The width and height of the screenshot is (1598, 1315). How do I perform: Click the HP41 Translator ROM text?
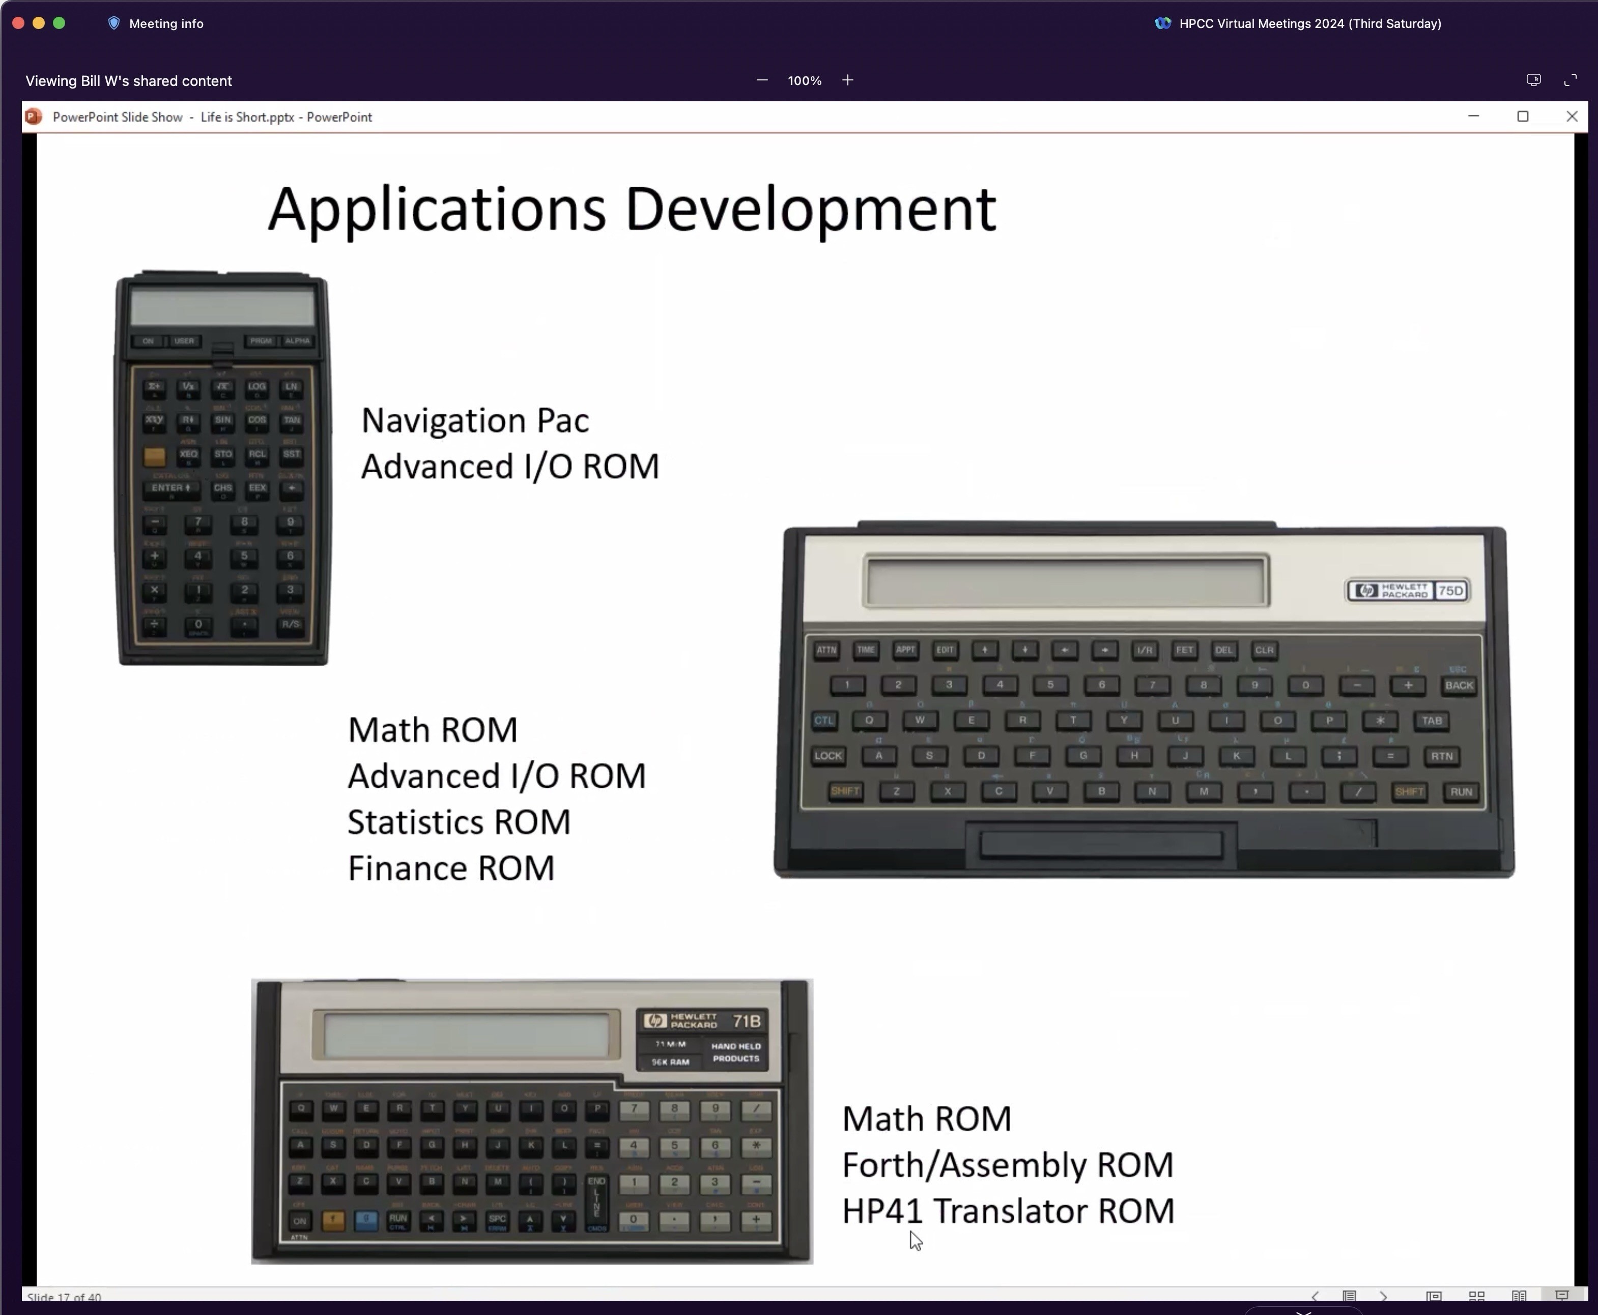point(1008,1211)
